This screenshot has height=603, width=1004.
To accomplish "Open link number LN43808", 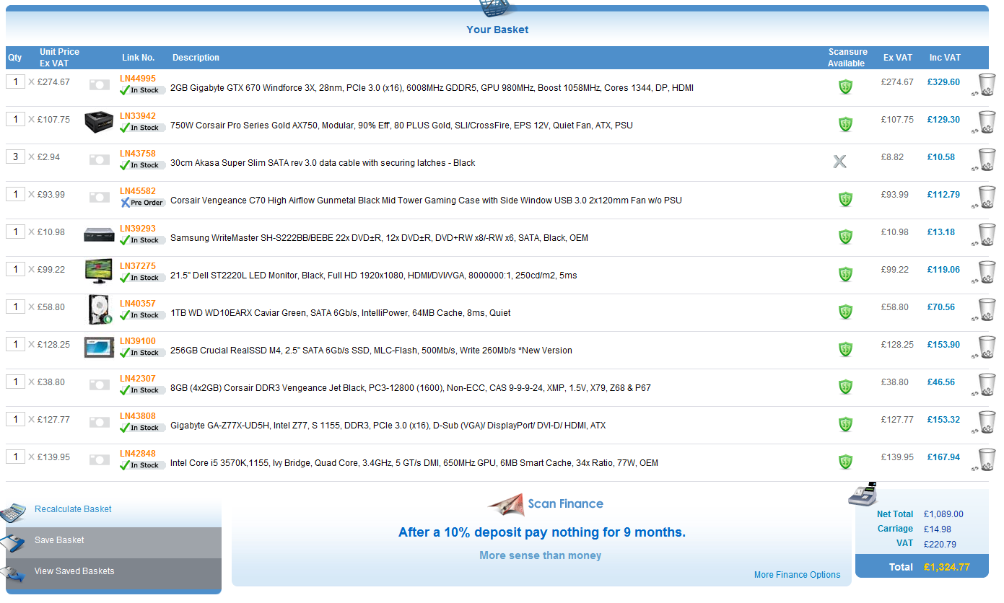I will (138, 416).
